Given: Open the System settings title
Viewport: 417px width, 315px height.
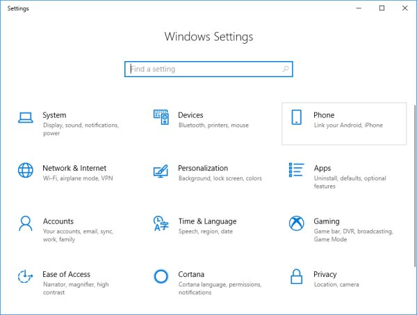Looking at the screenshot, I should coord(54,115).
